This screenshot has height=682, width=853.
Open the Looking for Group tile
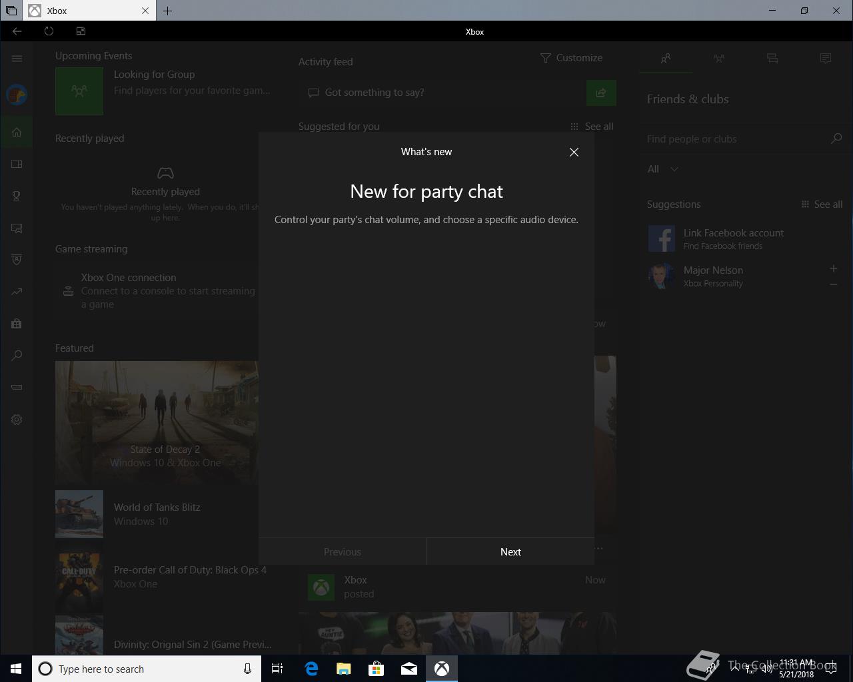coord(163,91)
